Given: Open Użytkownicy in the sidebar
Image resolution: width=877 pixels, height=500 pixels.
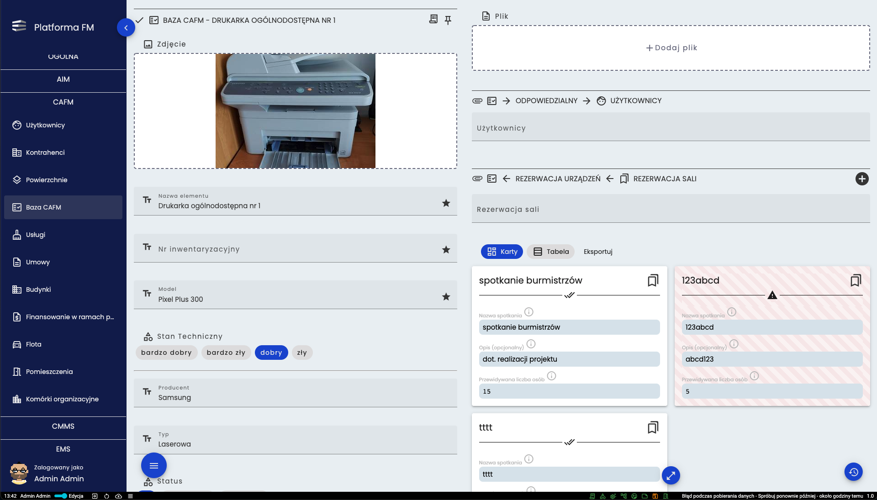Looking at the screenshot, I should click(63, 125).
